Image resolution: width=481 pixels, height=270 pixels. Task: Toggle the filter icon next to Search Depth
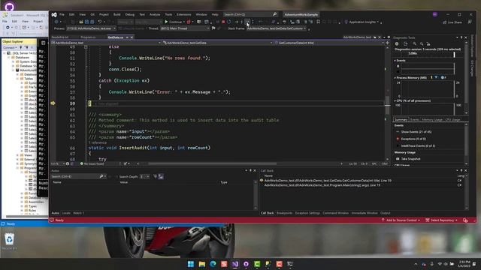(x=155, y=177)
